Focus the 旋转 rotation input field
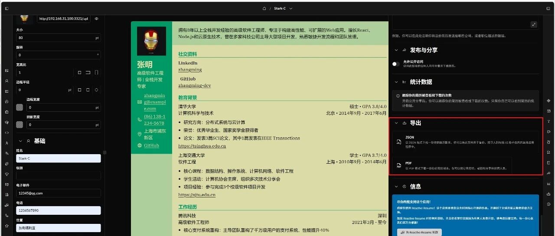 [x=59, y=55]
